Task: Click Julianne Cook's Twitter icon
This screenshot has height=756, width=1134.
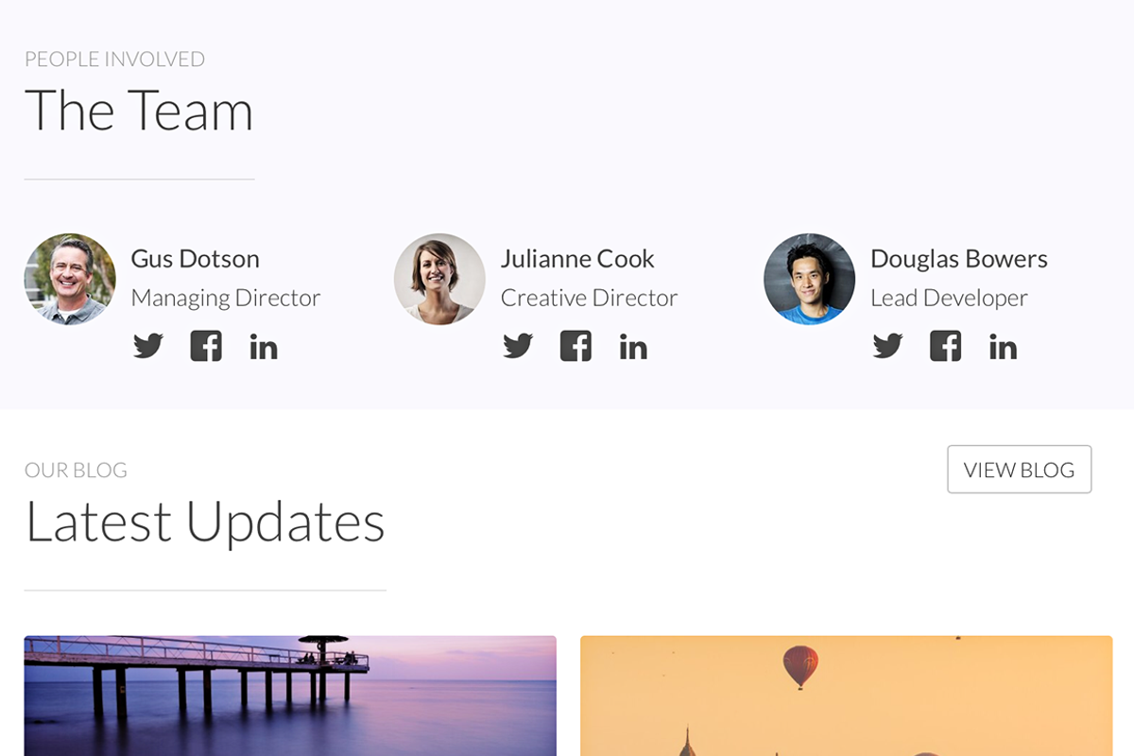Action: pyautogui.click(x=519, y=347)
